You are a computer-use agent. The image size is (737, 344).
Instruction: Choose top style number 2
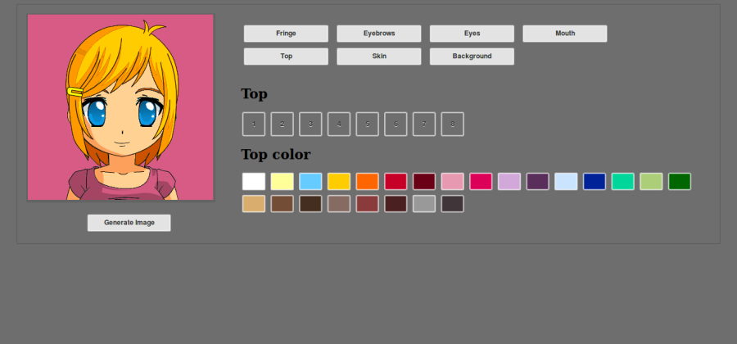point(282,124)
